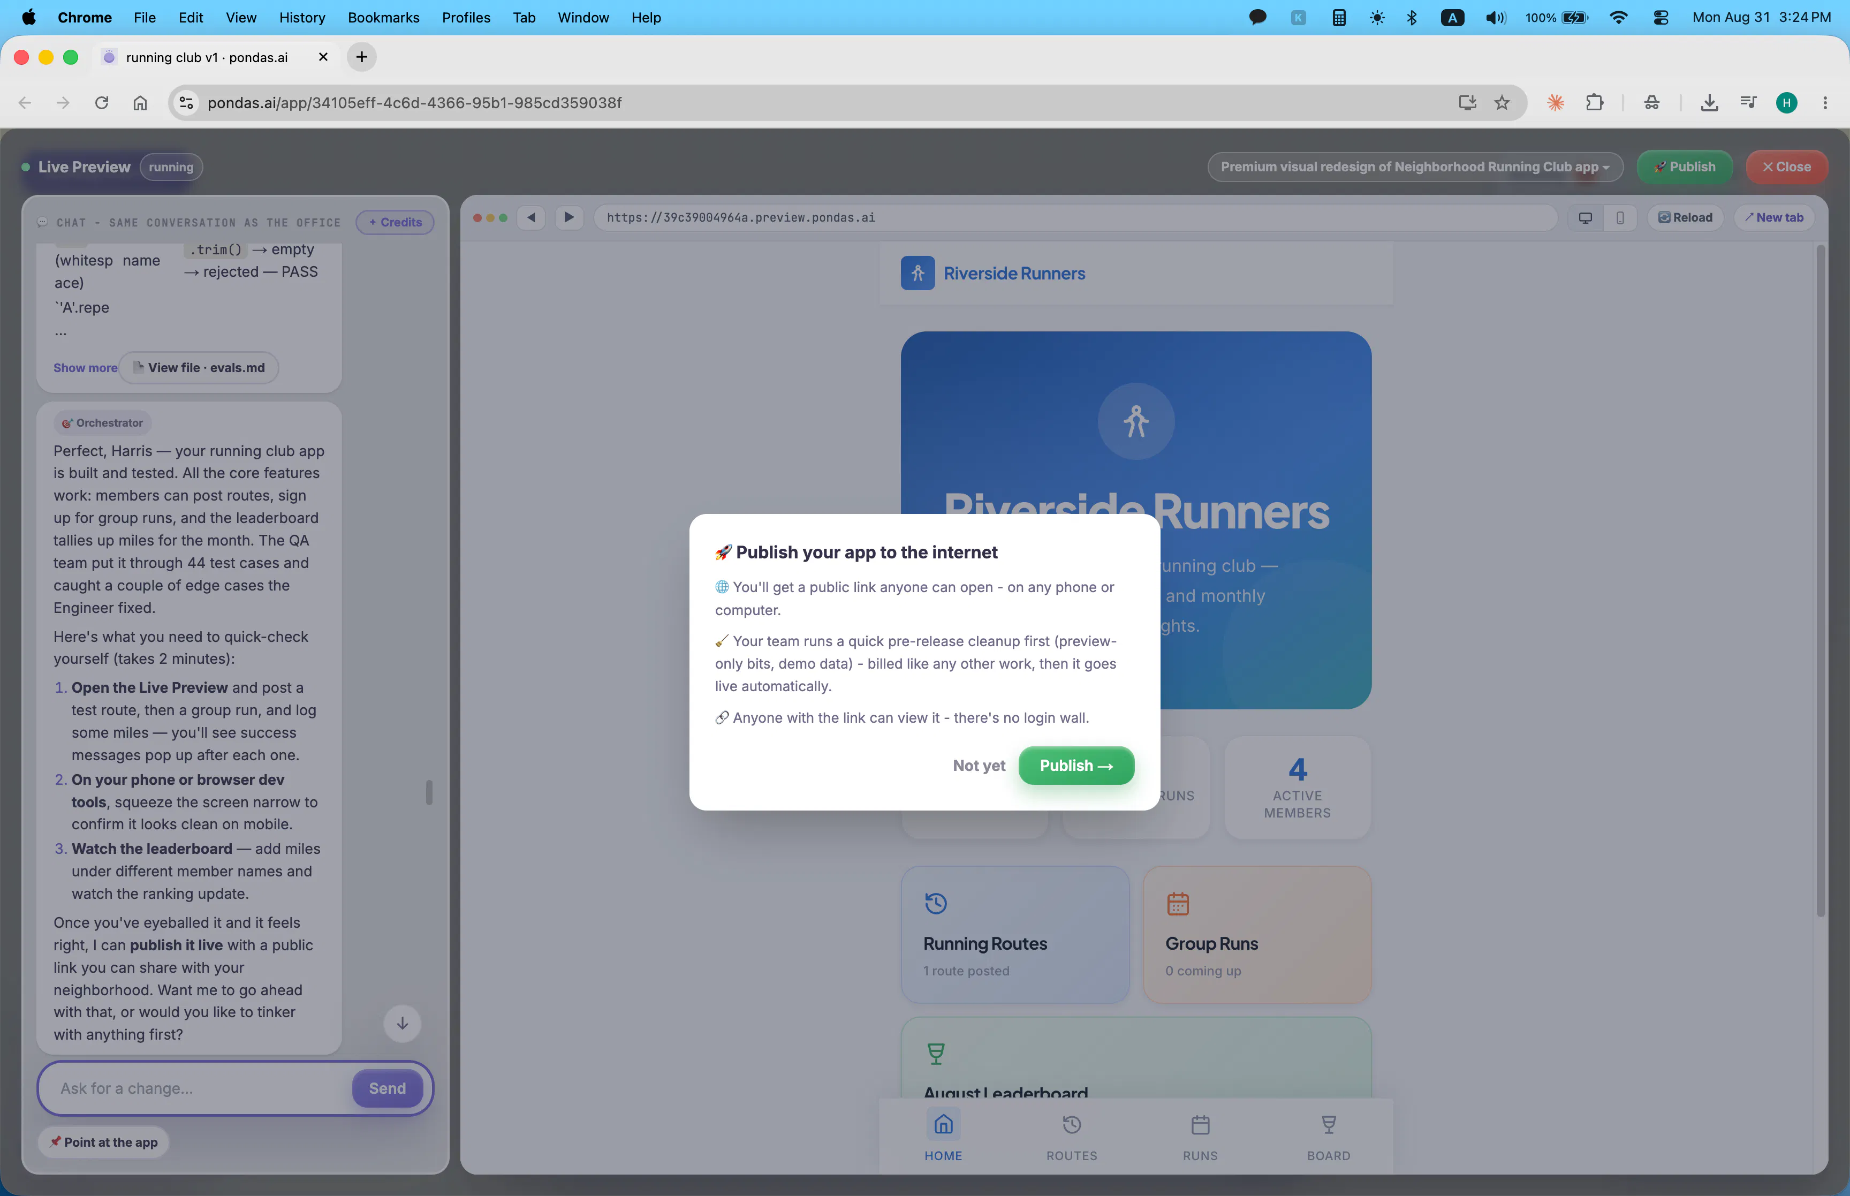This screenshot has width=1850, height=1196.
Task: Open the Bookmarks menu
Action: coord(383,17)
